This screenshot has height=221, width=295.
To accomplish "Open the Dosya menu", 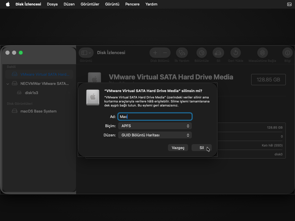I will click(x=52, y=4).
